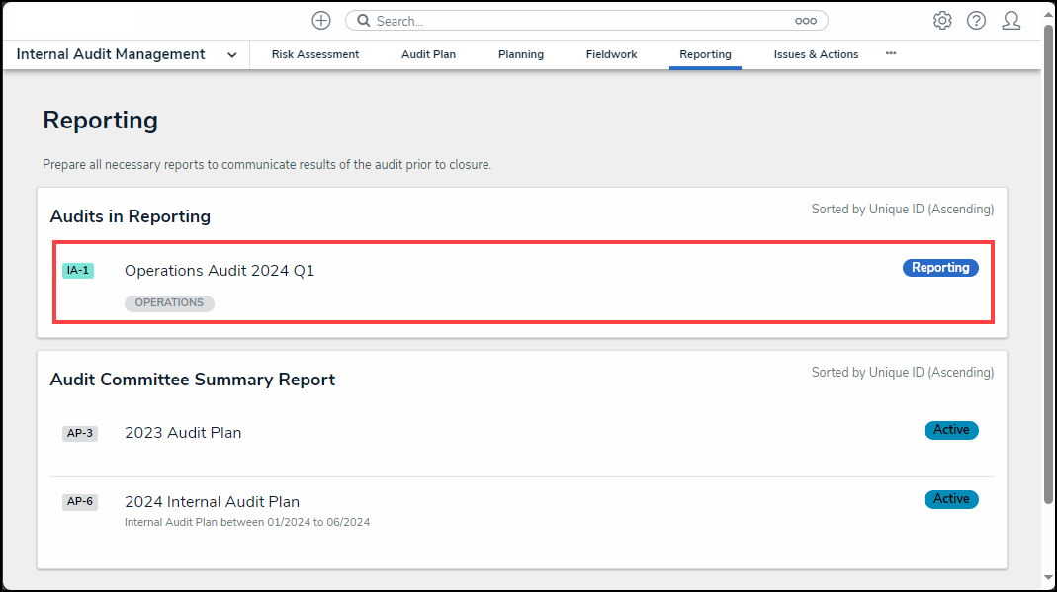Image resolution: width=1057 pixels, height=592 pixels.
Task: Open the 2024 Internal Audit Plan entry
Action: click(x=212, y=502)
